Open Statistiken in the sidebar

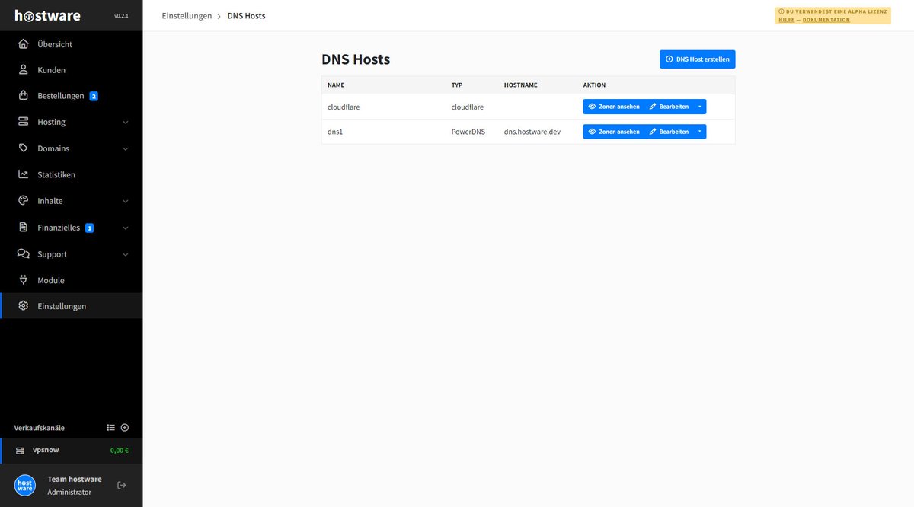click(x=71, y=174)
